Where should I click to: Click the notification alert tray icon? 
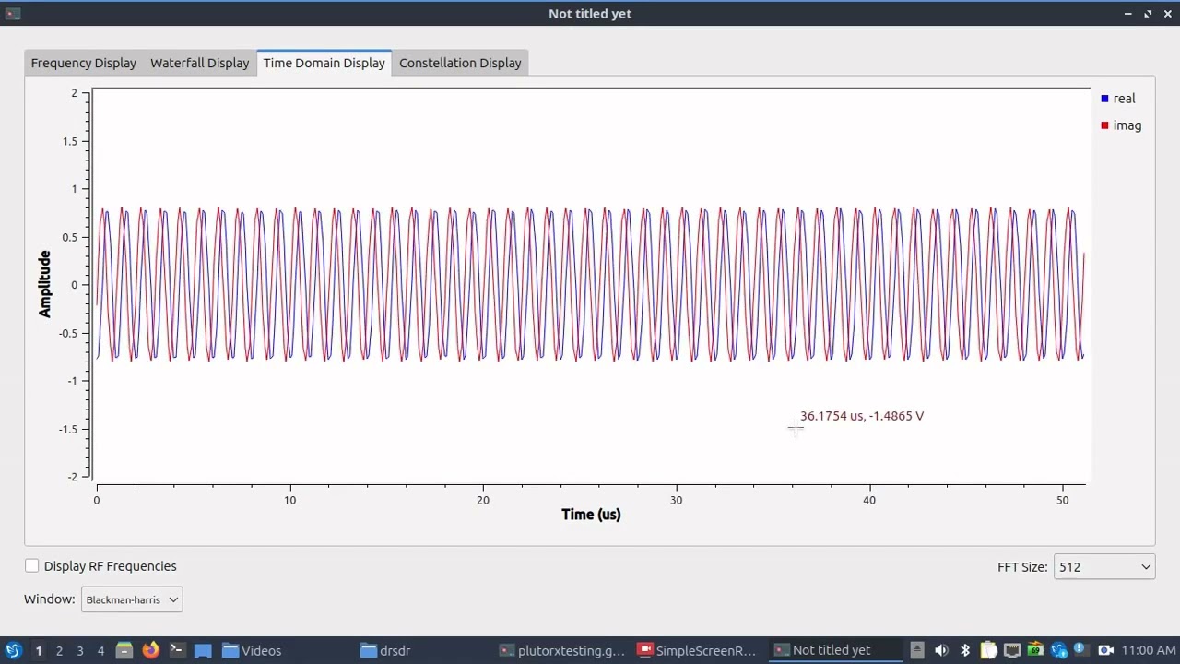point(1080,649)
